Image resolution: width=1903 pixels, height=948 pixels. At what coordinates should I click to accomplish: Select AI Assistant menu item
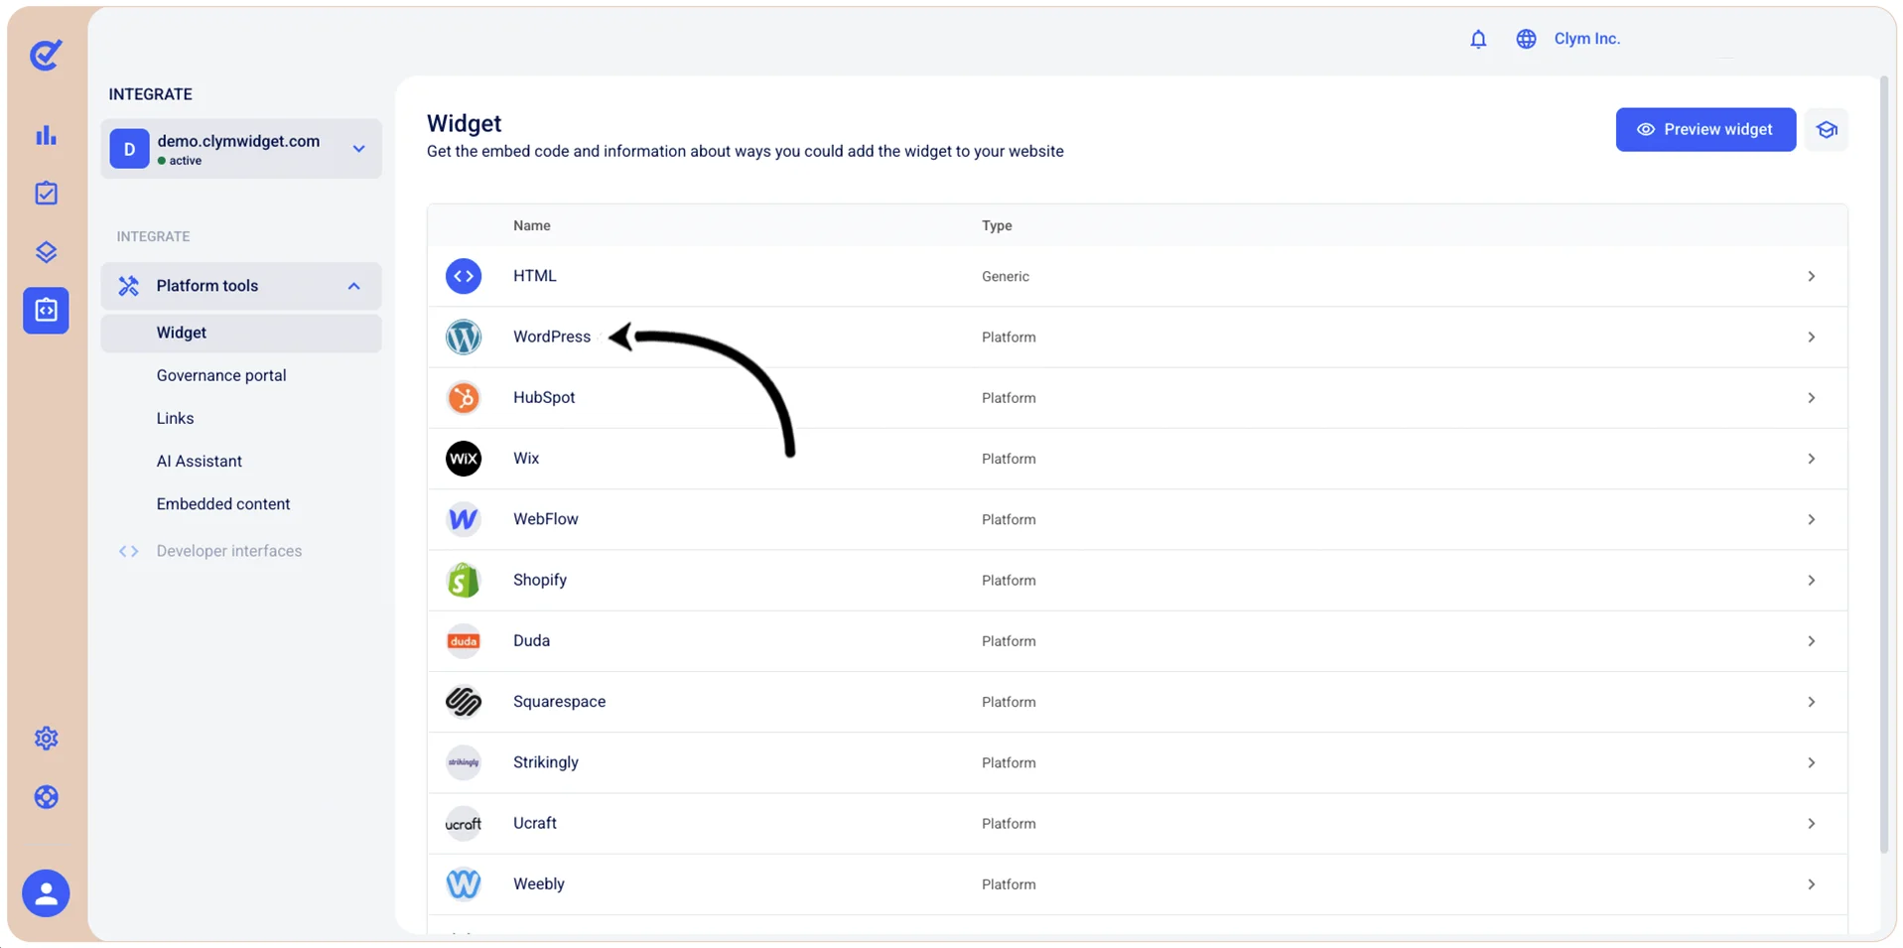[200, 461]
